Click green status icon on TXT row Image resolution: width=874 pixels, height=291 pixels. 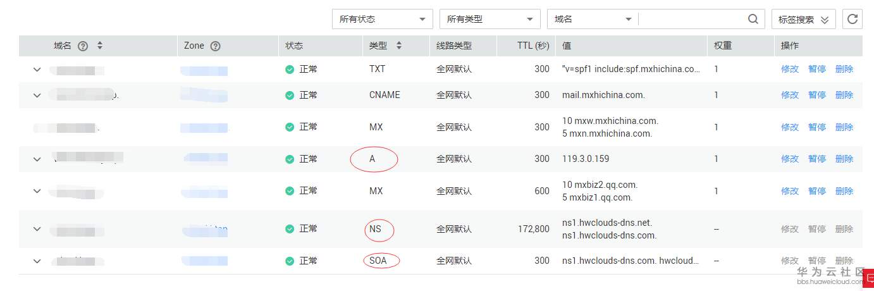pyautogui.click(x=290, y=70)
